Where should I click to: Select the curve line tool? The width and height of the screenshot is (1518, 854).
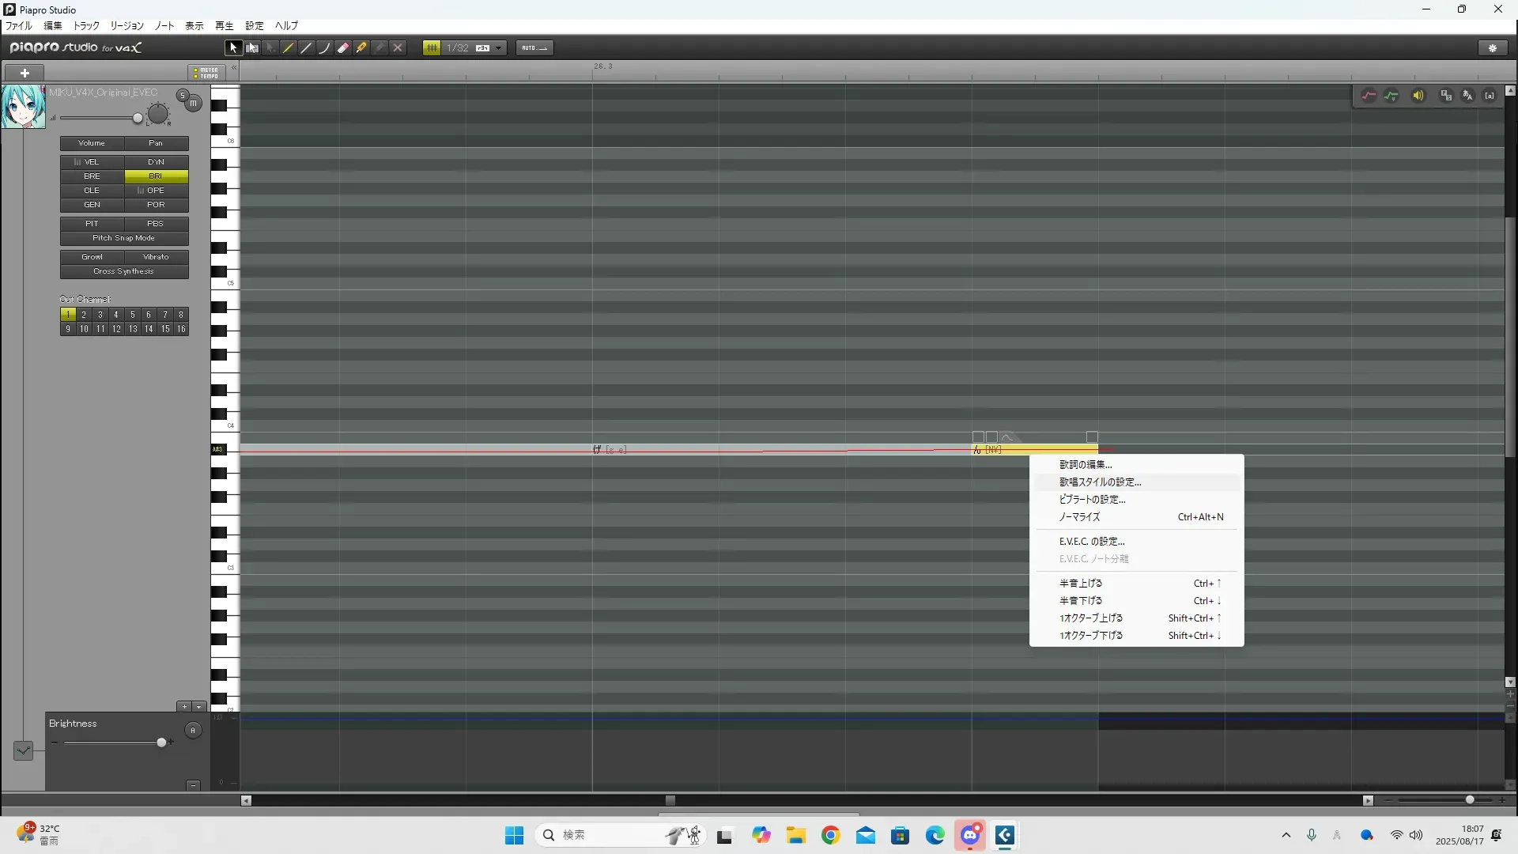tap(324, 48)
